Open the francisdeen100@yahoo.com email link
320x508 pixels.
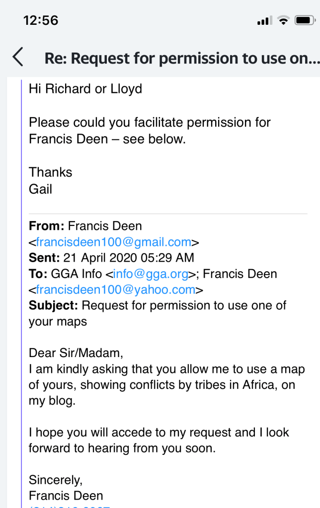pyautogui.click(x=114, y=290)
